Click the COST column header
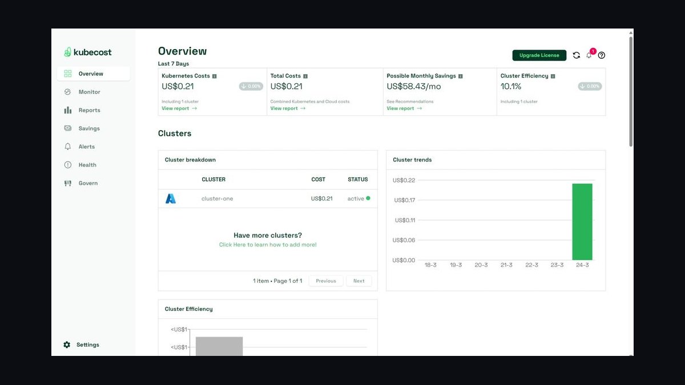The image size is (685, 385). 318,179
